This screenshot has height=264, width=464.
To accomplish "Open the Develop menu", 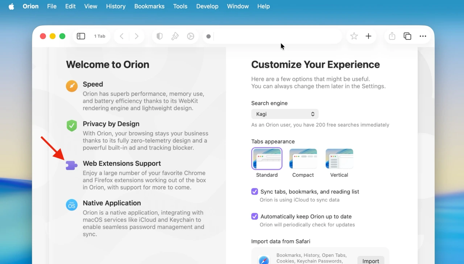I will 207,6.
